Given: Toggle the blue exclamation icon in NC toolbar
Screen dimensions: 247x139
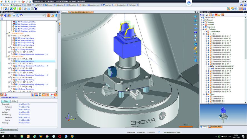Looking at the screenshot, I should coord(56,15).
